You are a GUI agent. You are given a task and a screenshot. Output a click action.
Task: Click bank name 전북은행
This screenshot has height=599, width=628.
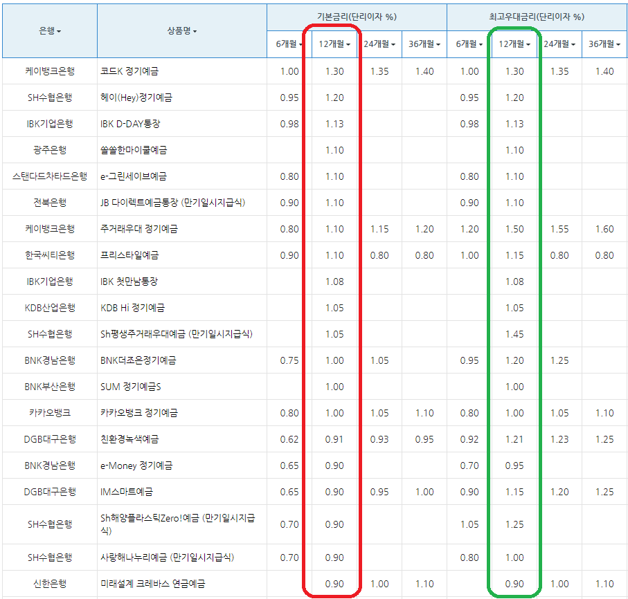50,203
